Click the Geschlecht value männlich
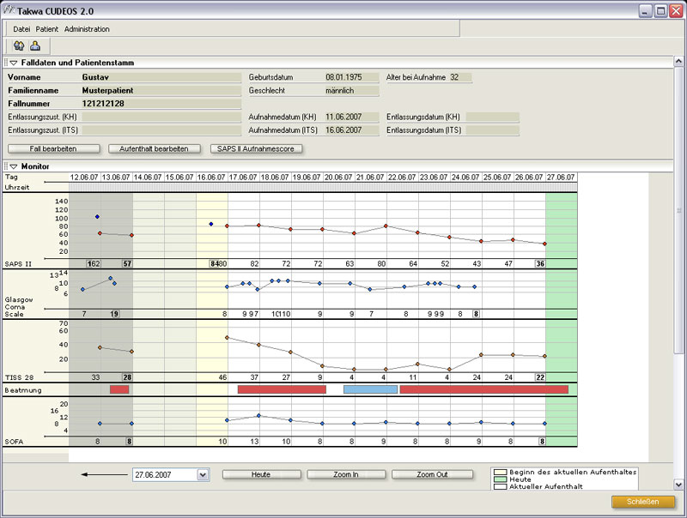Viewport: 687px width, 518px height. tap(351, 91)
